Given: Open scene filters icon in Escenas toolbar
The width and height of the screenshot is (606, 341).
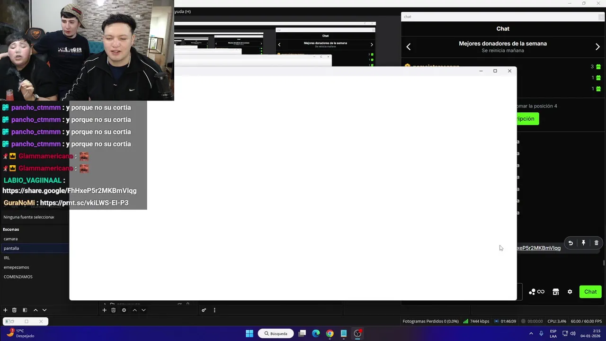Looking at the screenshot, I should click(x=25, y=310).
